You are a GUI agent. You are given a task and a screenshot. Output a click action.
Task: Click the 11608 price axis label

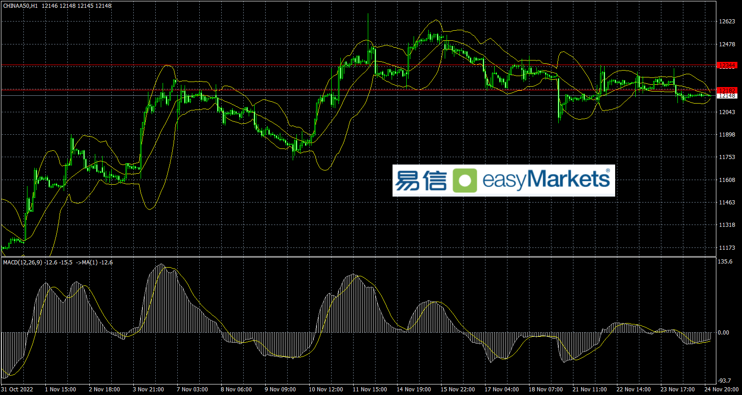tap(727, 180)
